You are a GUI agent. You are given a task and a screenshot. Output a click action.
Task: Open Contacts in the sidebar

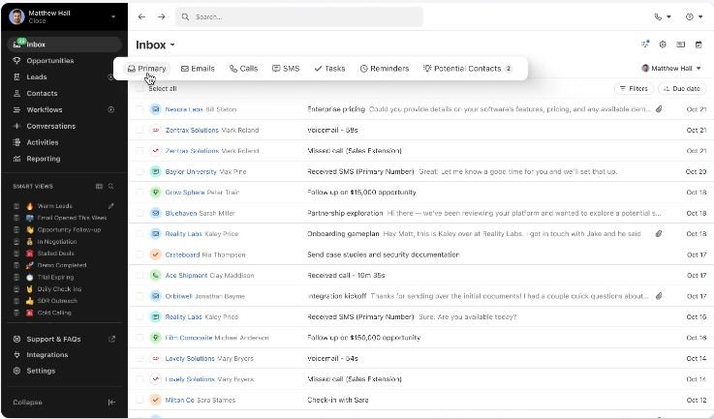tap(42, 93)
